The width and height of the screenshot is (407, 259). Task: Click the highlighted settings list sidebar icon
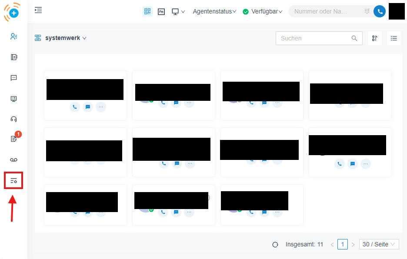coord(13,181)
